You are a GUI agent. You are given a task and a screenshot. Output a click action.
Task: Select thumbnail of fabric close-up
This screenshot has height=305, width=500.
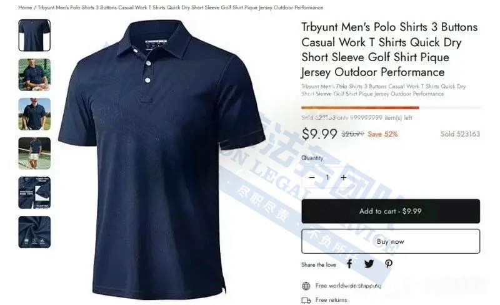pos(34,232)
